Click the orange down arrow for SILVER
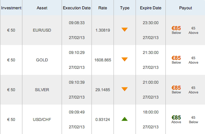 tap(124, 89)
